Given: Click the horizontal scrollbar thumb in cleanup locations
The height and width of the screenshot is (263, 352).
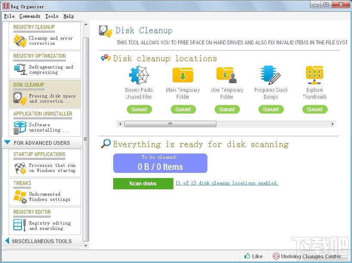Looking at the screenshot, I should [x=170, y=124].
